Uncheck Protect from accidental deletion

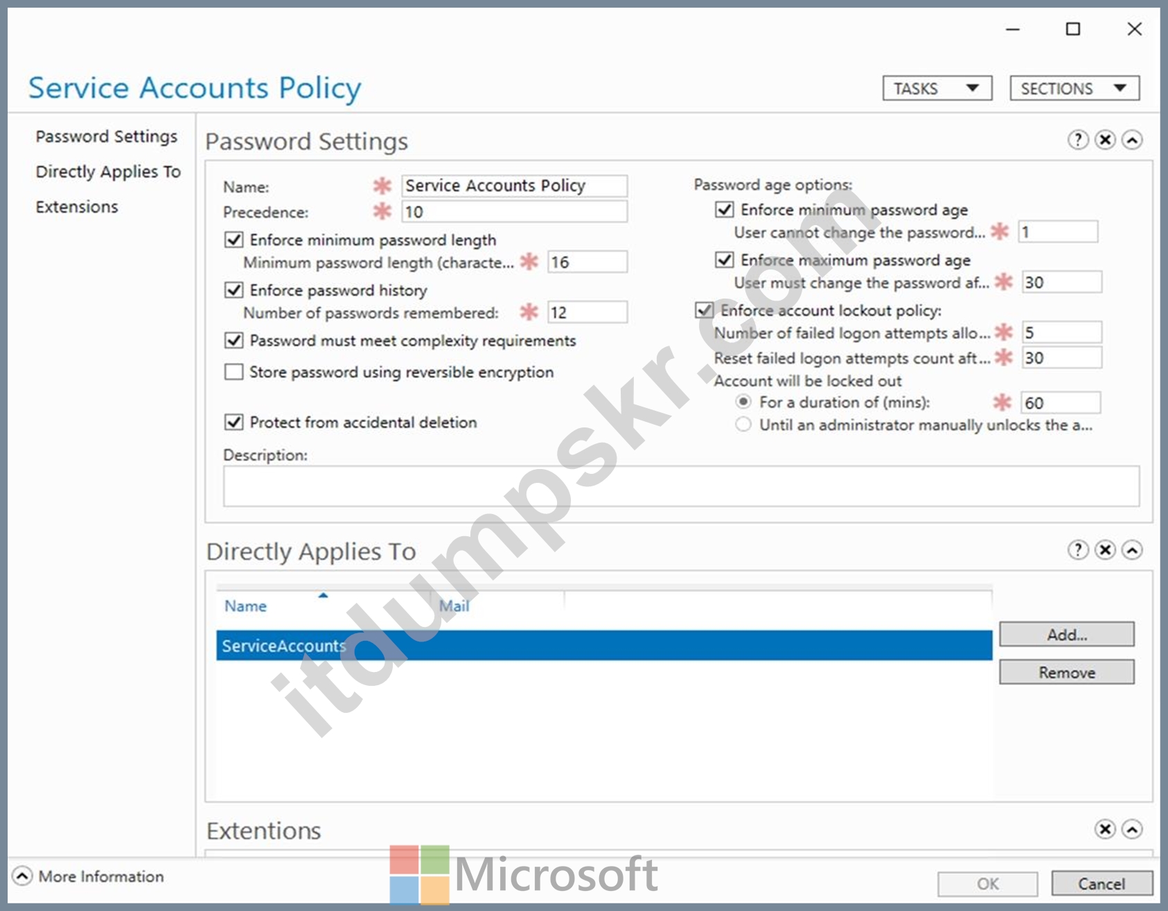234,422
